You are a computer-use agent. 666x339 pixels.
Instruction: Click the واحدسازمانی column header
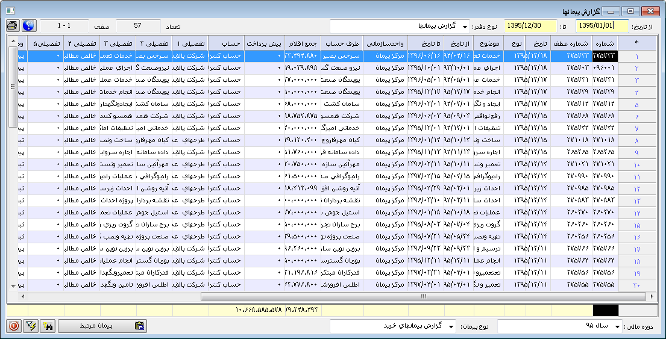point(385,44)
